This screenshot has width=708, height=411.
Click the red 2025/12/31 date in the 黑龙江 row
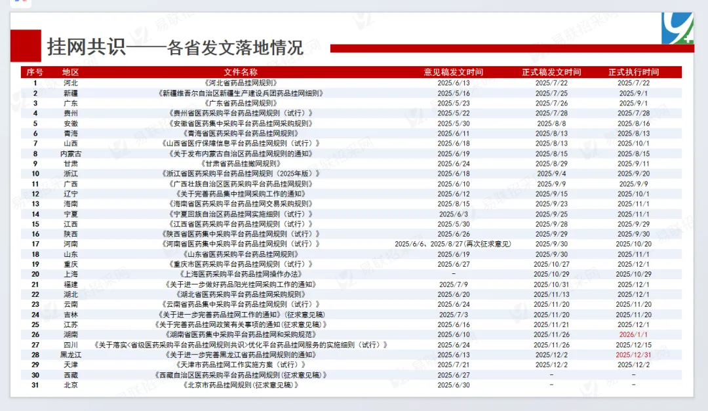click(x=633, y=355)
